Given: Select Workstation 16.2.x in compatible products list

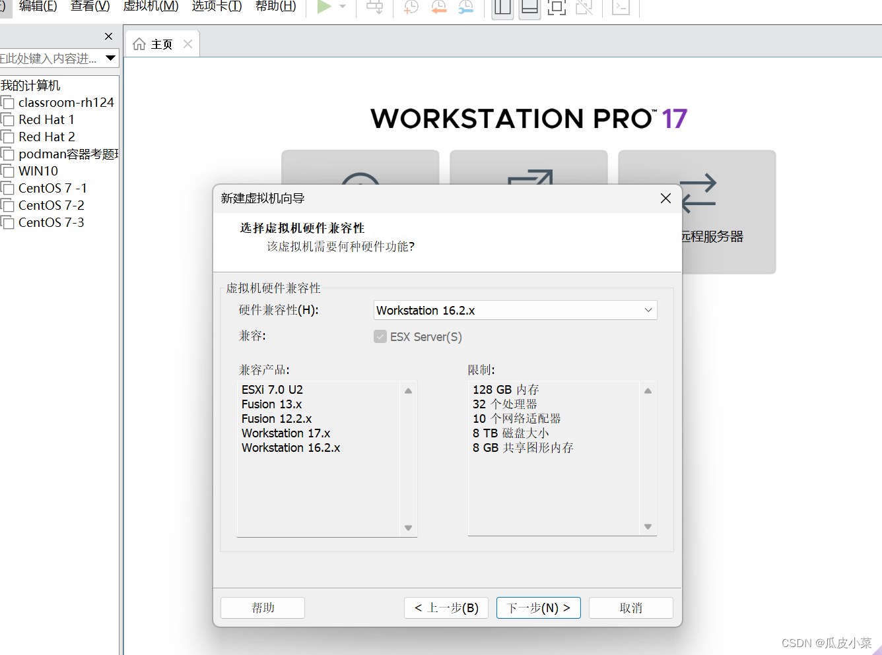Looking at the screenshot, I should click(290, 448).
